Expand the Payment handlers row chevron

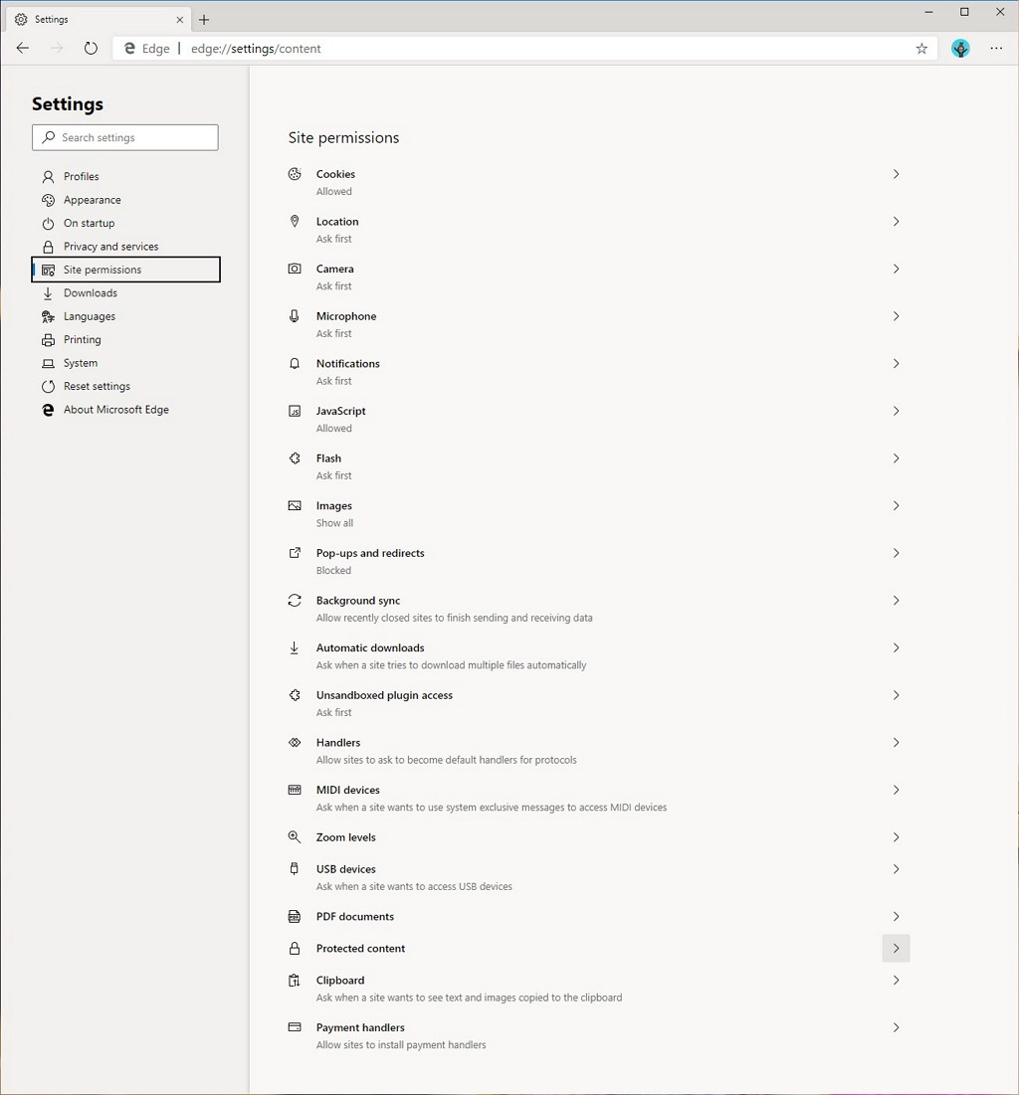pyautogui.click(x=896, y=1027)
